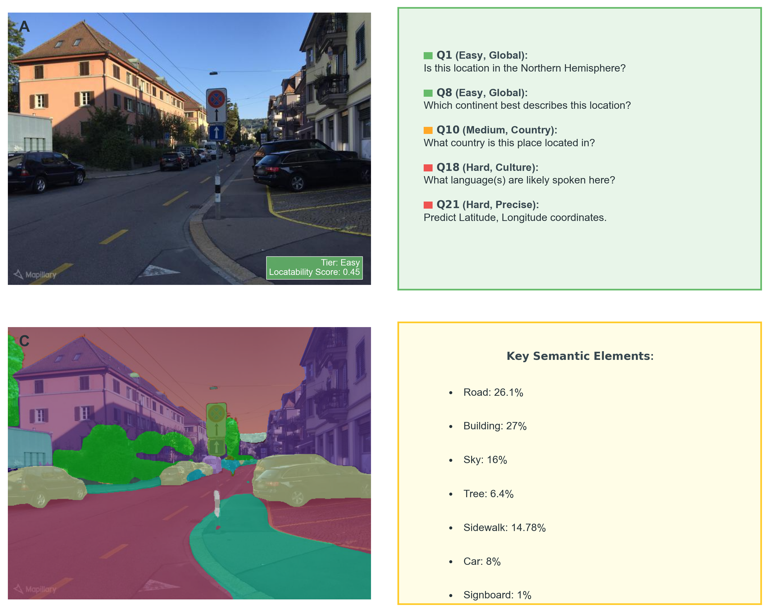
Task: Click the red square beside Q18
Action: (428, 168)
